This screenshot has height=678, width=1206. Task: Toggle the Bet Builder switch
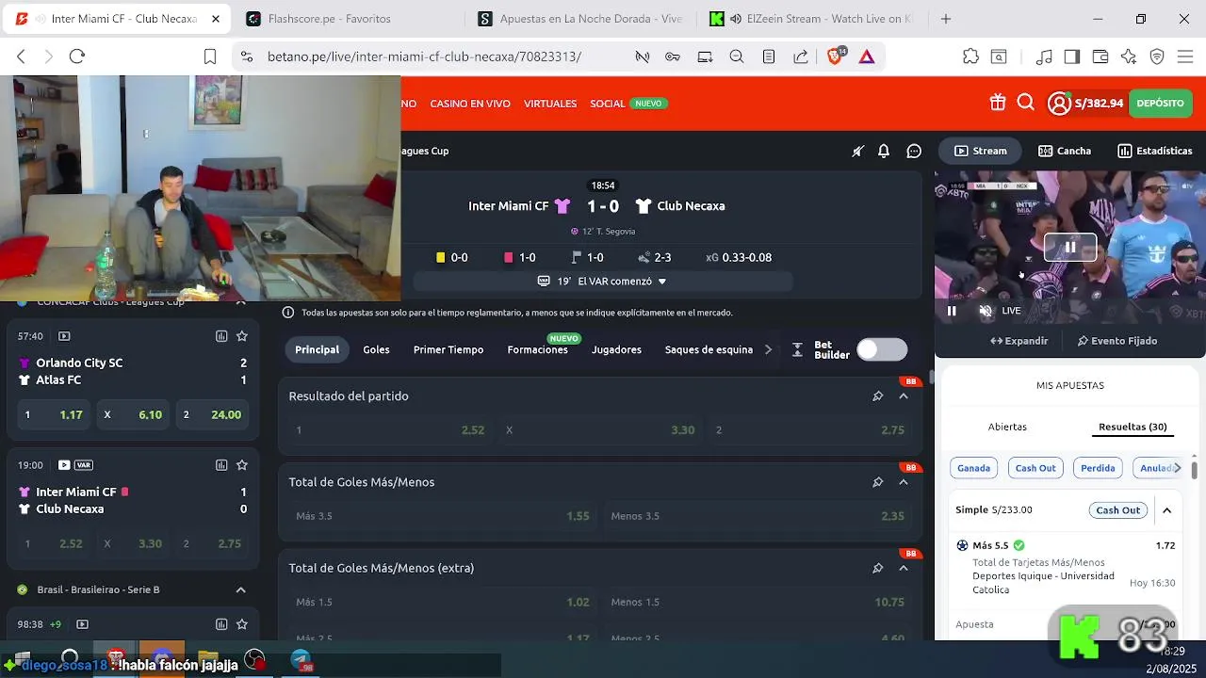point(881,349)
